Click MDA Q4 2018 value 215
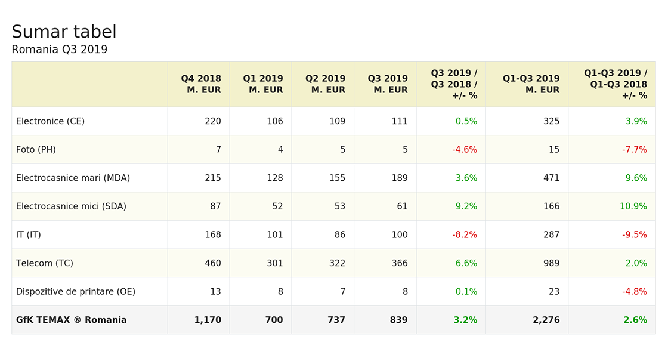668x358 pixels. (212, 178)
